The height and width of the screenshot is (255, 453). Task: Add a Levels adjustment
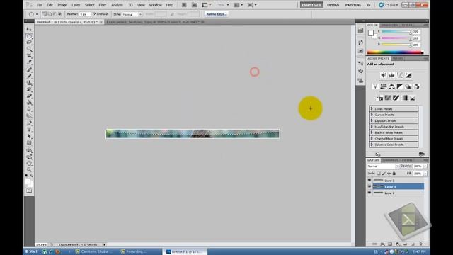click(391, 75)
